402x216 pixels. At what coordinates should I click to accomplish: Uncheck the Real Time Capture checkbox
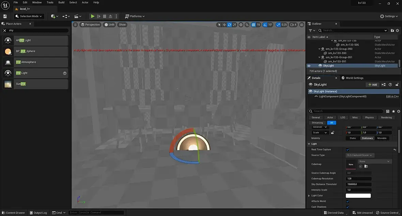click(x=347, y=150)
